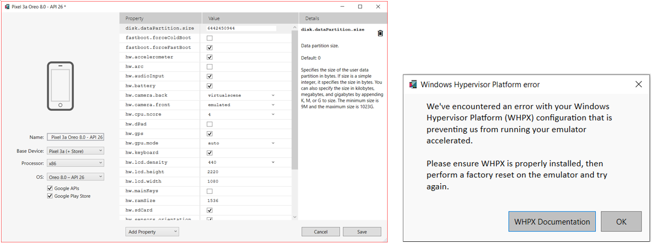Toggle hw.accelerometer checkbox
652x245 pixels.
pos(209,57)
